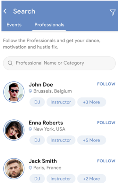Tap the location pin beside Paris, France
119x183 pixels.
[30, 168]
